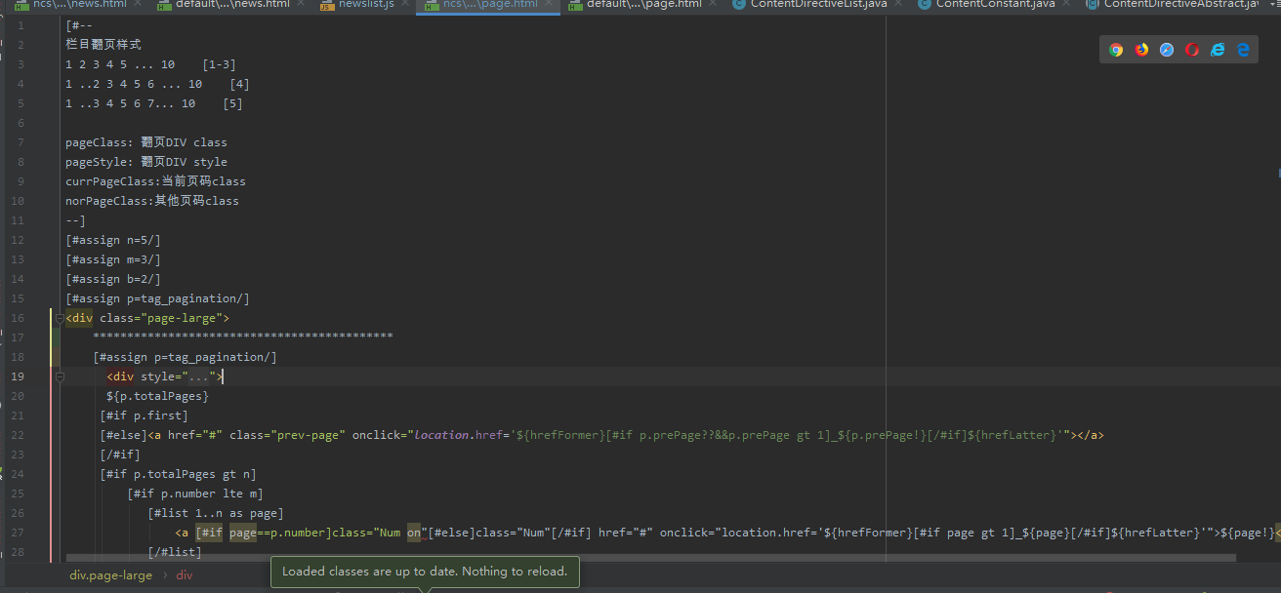
Task: Open page in Opera browser
Action: [1192, 50]
